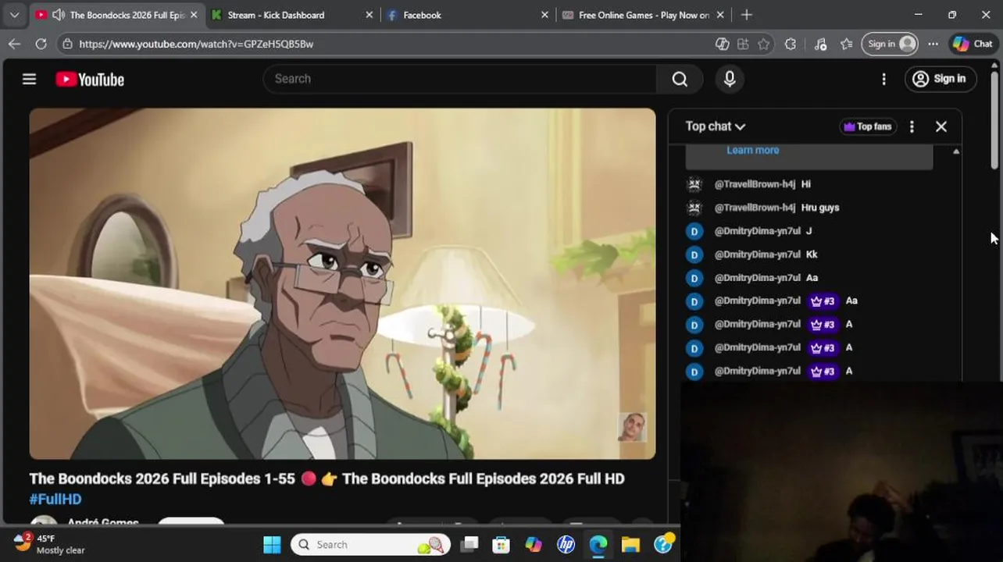Open the Top fans leaderboard

tap(867, 126)
